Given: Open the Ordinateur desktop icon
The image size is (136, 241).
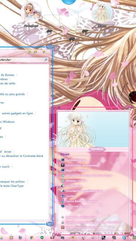Looking at the screenshot, I should (x=31, y=14).
